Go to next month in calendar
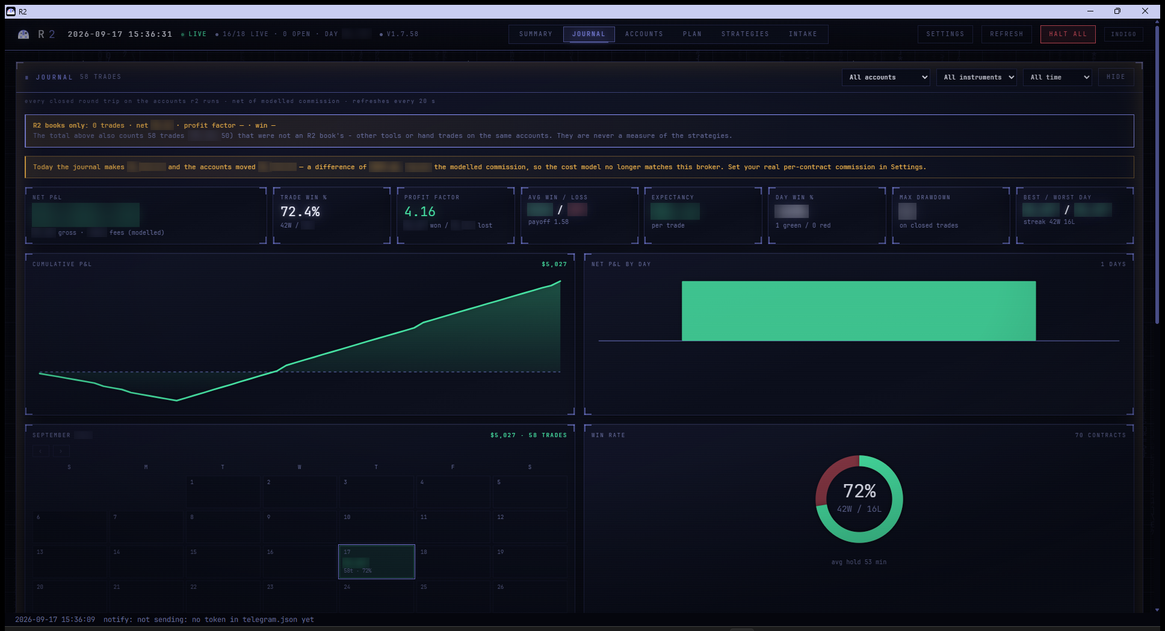 (x=61, y=450)
